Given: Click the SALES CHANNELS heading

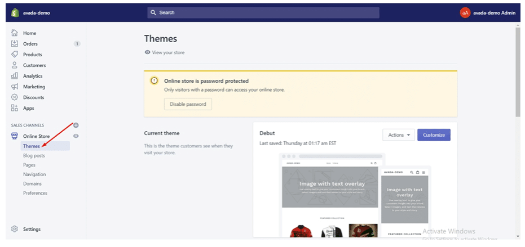Looking at the screenshot, I should (28, 125).
